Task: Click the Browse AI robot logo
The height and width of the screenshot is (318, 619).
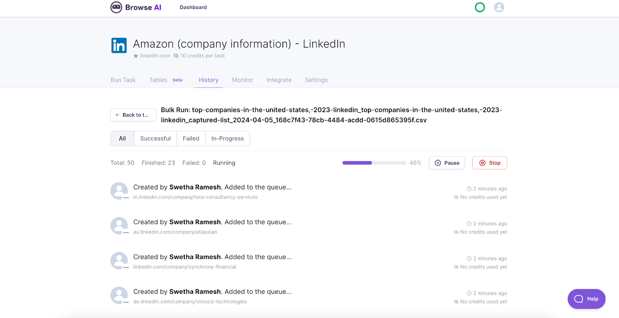Action: [116, 7]
